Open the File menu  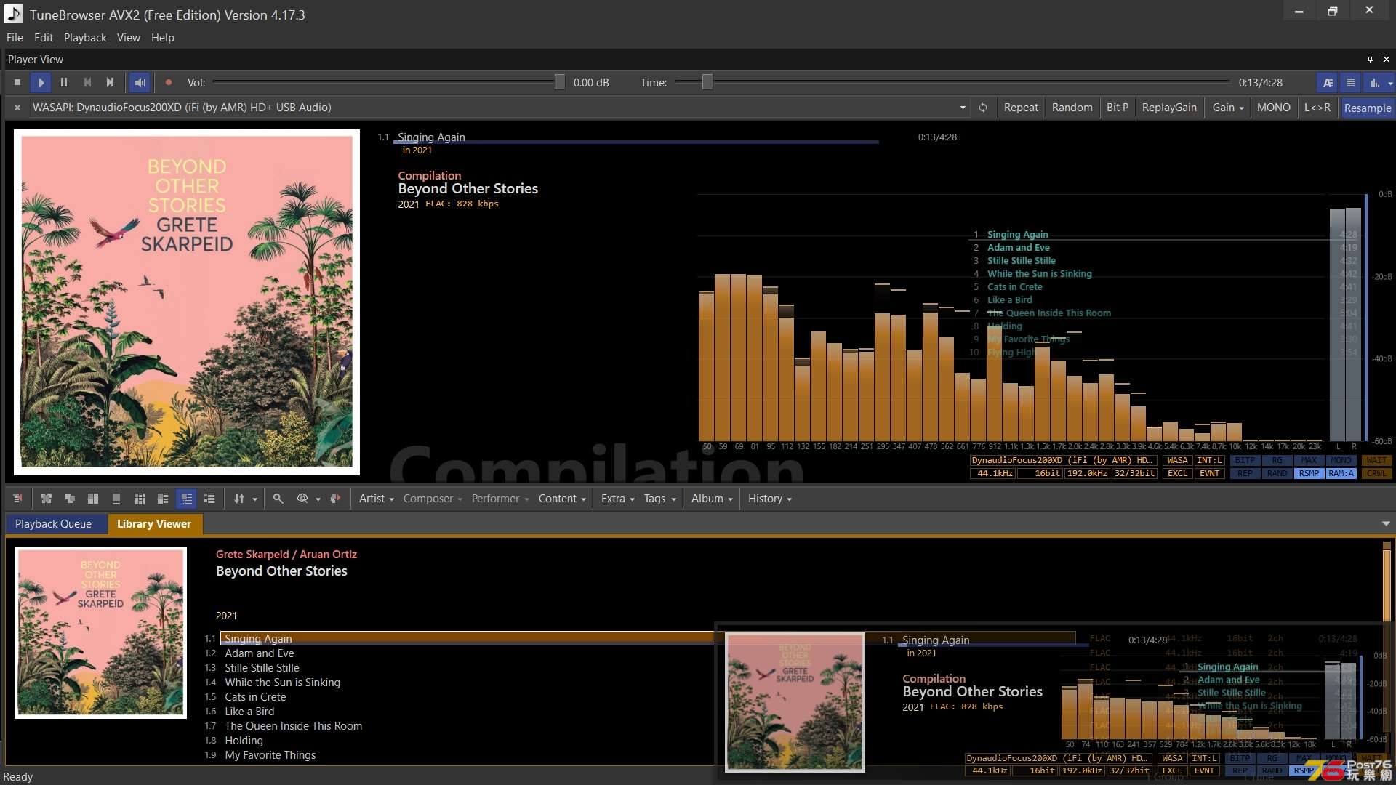(15, 38)
